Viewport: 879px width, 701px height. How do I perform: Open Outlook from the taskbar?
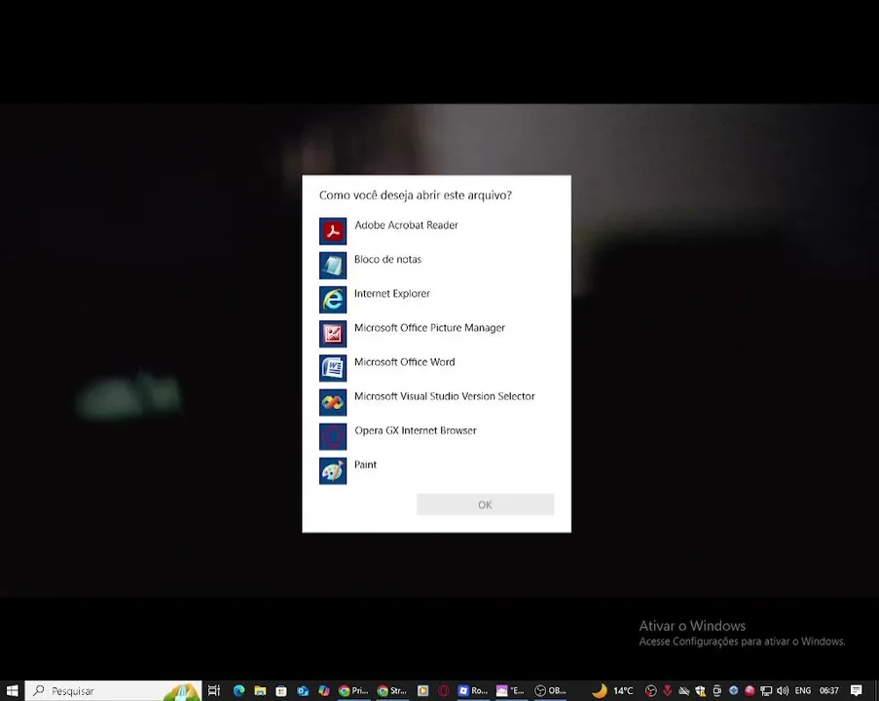click(303, 690)
